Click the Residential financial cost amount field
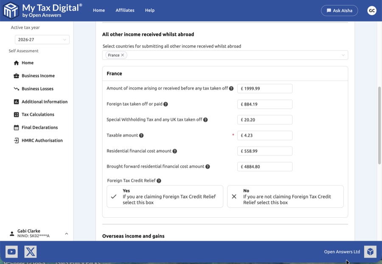Screen dimensions: 382x264 (x=265, y=151)
